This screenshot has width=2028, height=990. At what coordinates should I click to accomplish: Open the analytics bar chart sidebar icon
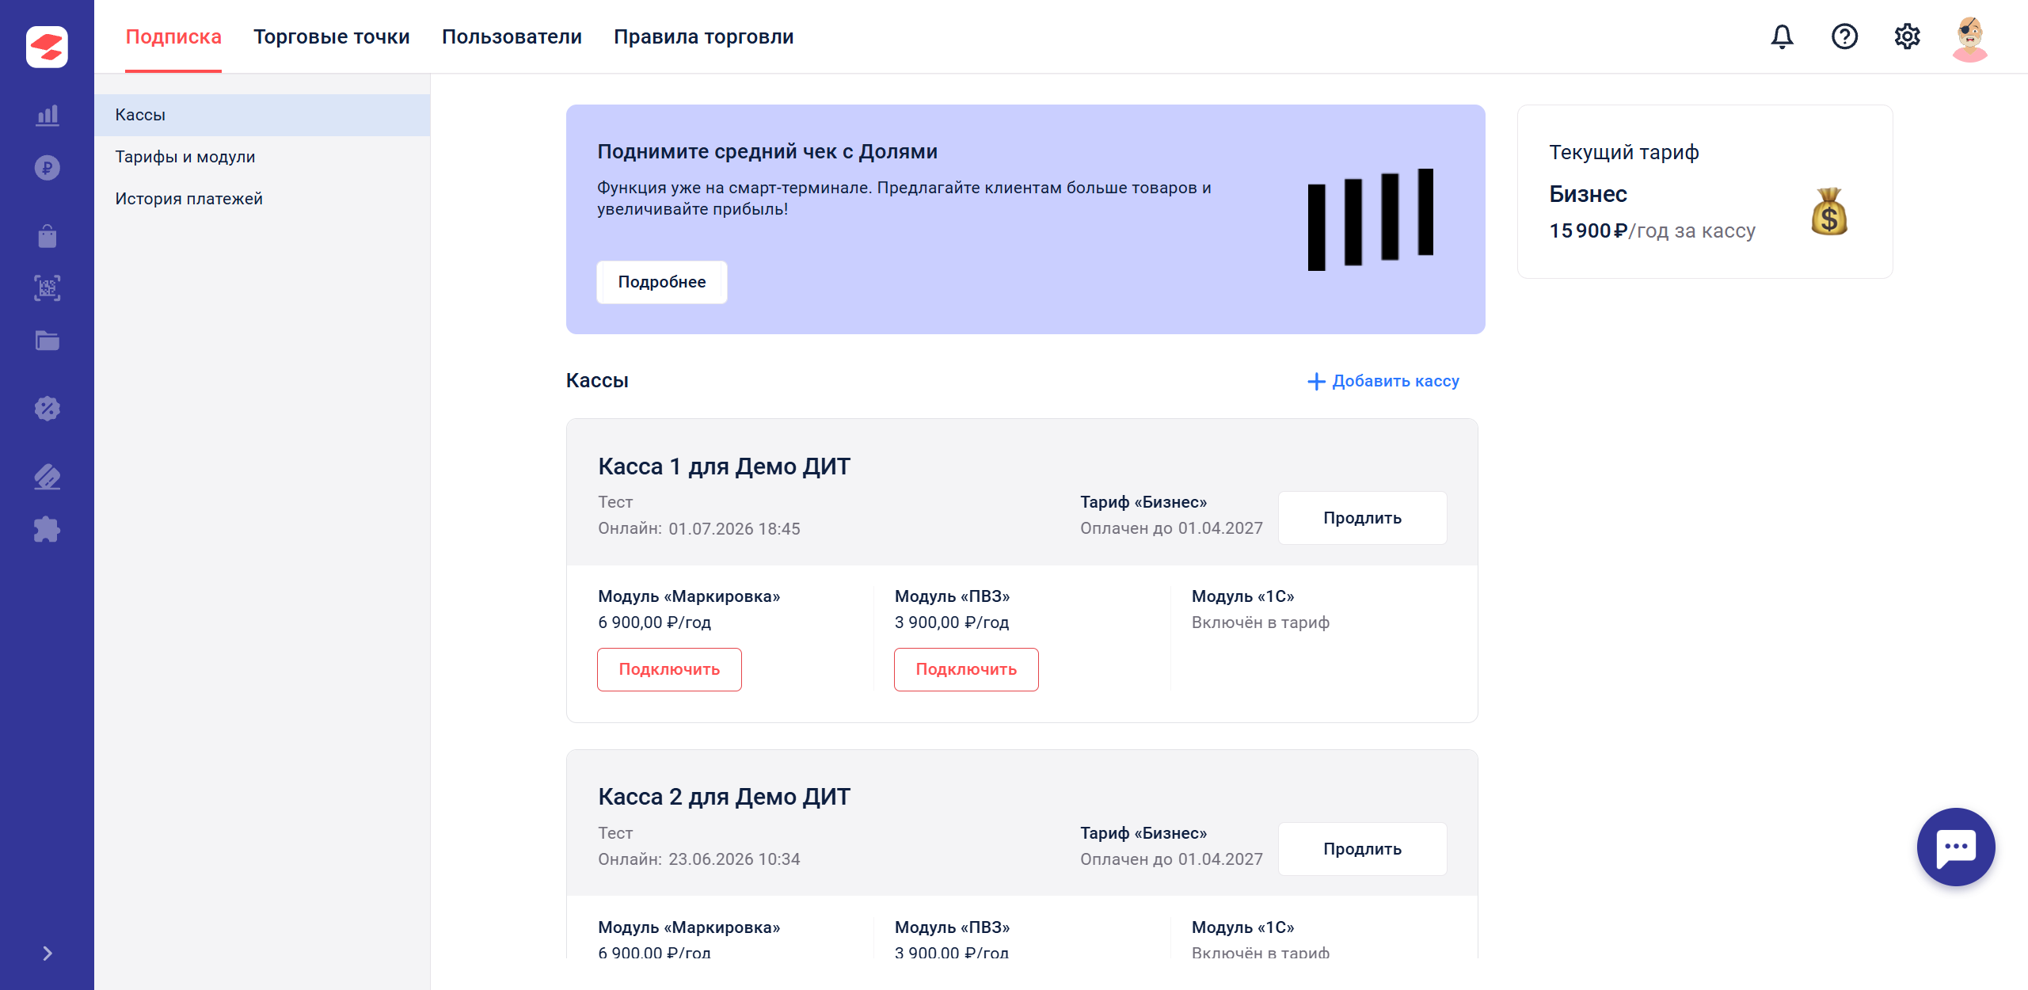47,115
